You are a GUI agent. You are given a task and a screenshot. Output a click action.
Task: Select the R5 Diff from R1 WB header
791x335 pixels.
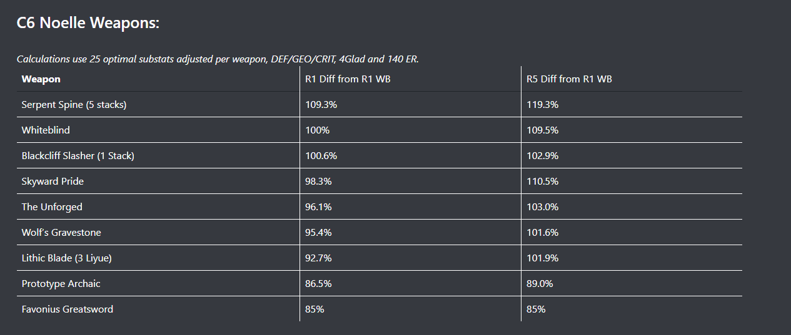[x=570, y=79]
